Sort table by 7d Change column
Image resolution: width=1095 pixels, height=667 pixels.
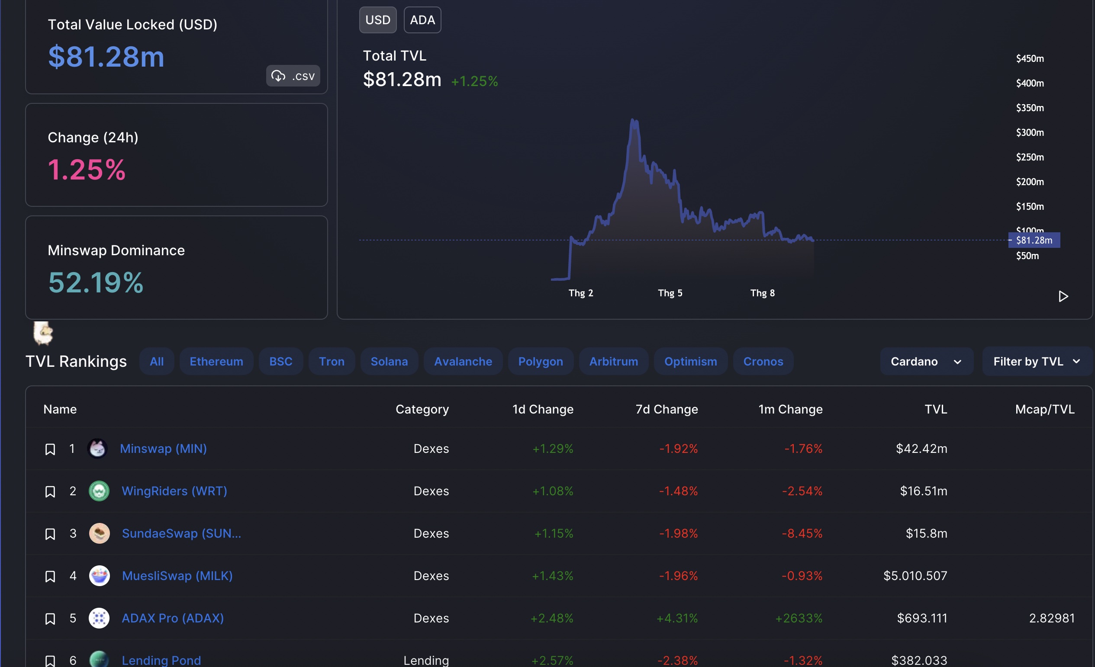coord(667,410)
